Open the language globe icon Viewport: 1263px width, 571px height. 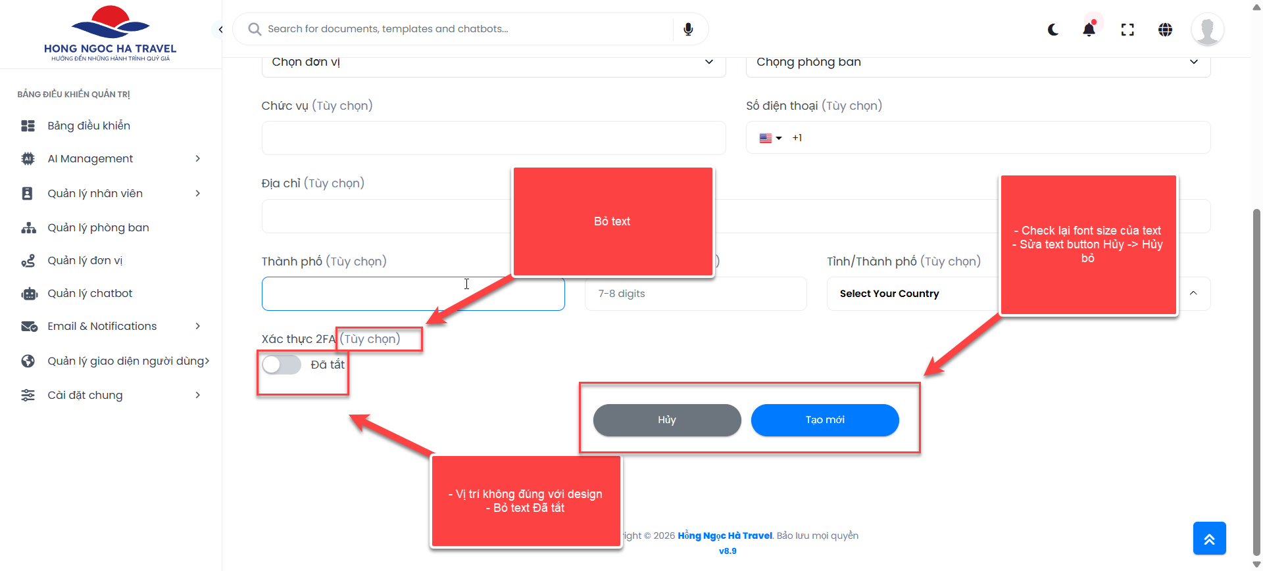[1165, 30]
